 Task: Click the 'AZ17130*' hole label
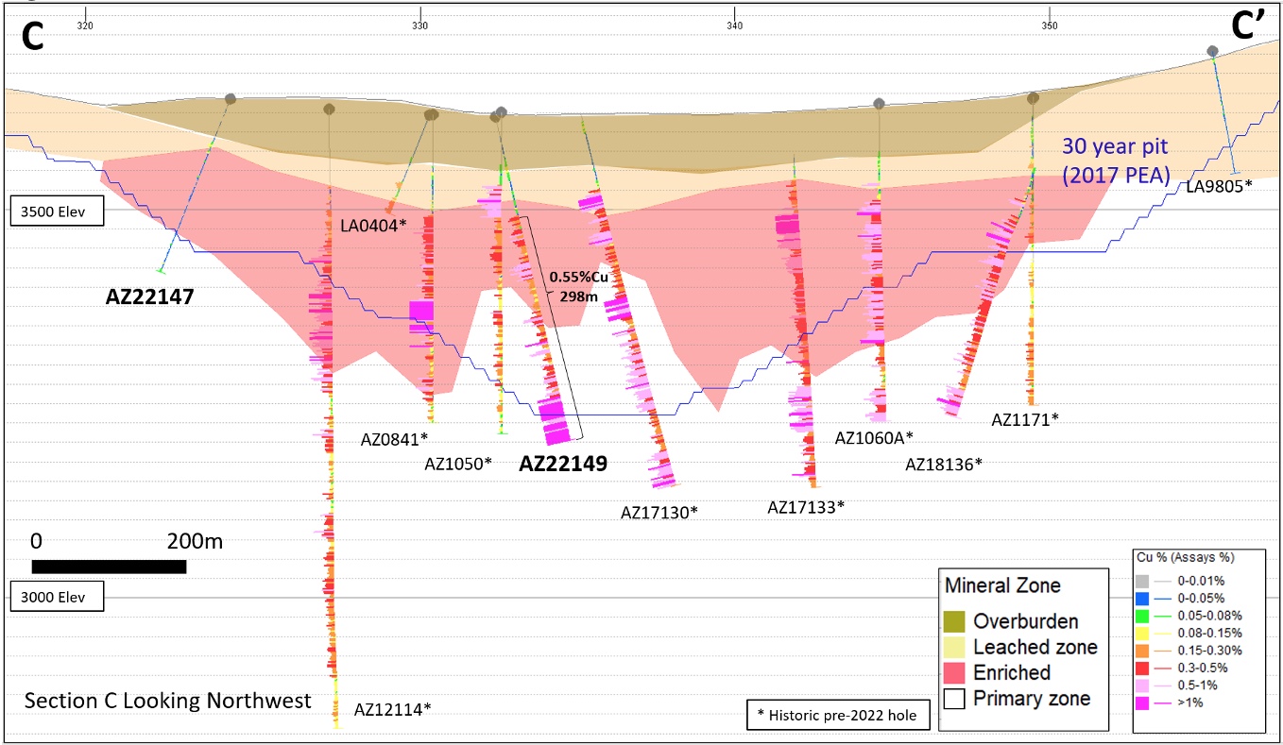[659, 513]
